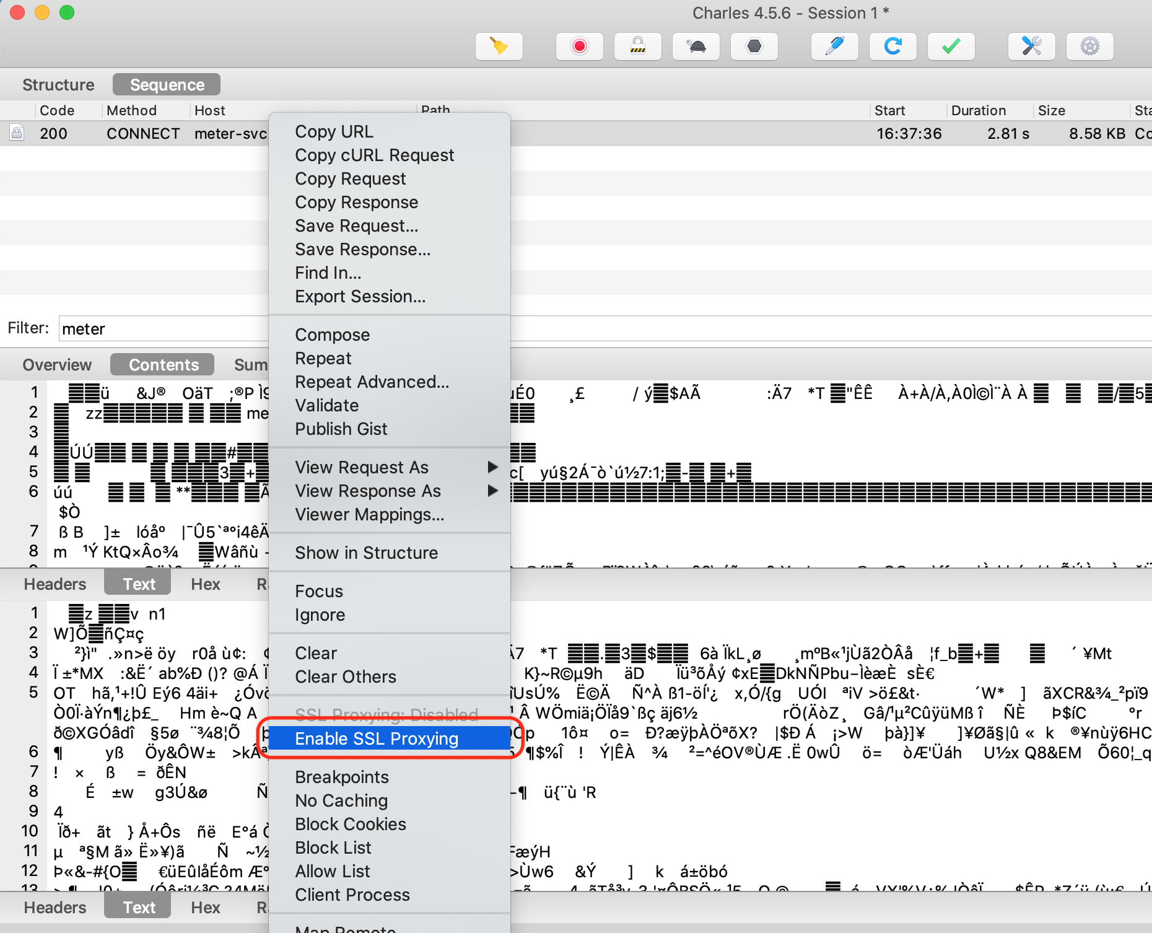The height and width of the screenshot is (933, 1152).
Task: Repeat the request with the refresh icon
Action: pyautogui.click(x=892, y=46)
